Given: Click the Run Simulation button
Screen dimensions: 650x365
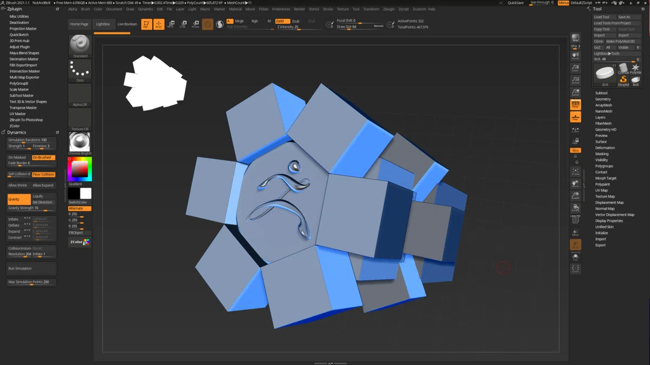Looking at the screenshot, I should (31, 268).
